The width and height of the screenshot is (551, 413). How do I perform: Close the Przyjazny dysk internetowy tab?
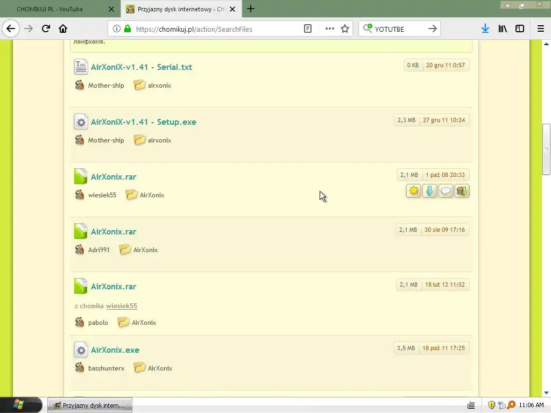[x=232, y=9]
